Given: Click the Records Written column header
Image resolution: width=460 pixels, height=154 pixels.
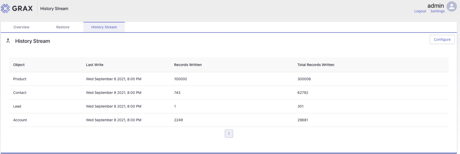Looking at the screenshot, I should pyautogui.click(x=188, y=65).
